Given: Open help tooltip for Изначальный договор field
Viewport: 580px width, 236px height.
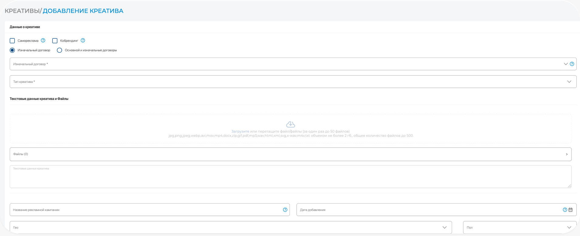Looking at the screenshot, I should (x=572, y=64).
